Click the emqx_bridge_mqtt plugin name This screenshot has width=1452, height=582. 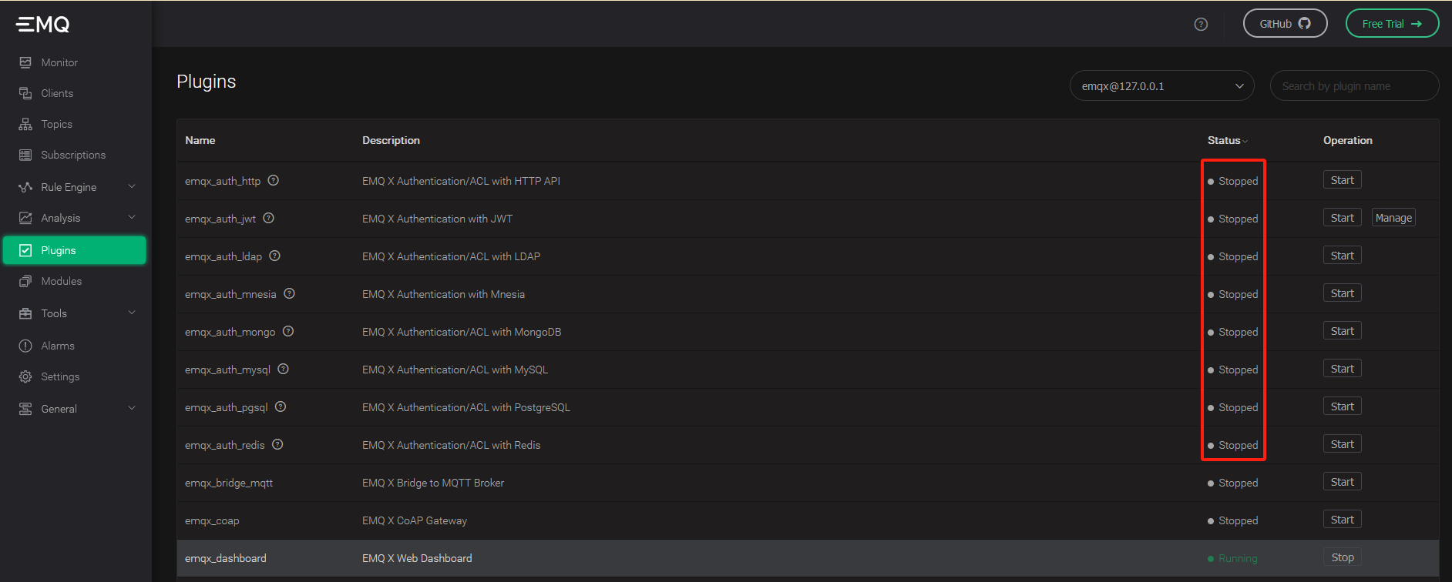(x=229, y=483)
